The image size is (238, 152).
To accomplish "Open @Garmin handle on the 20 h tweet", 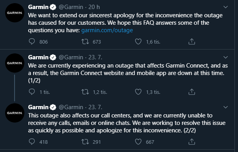I will 71,7.
